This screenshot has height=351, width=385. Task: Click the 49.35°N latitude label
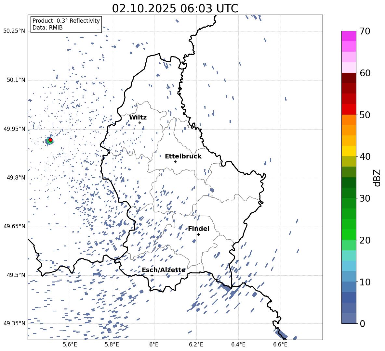[x=14, y=323]
